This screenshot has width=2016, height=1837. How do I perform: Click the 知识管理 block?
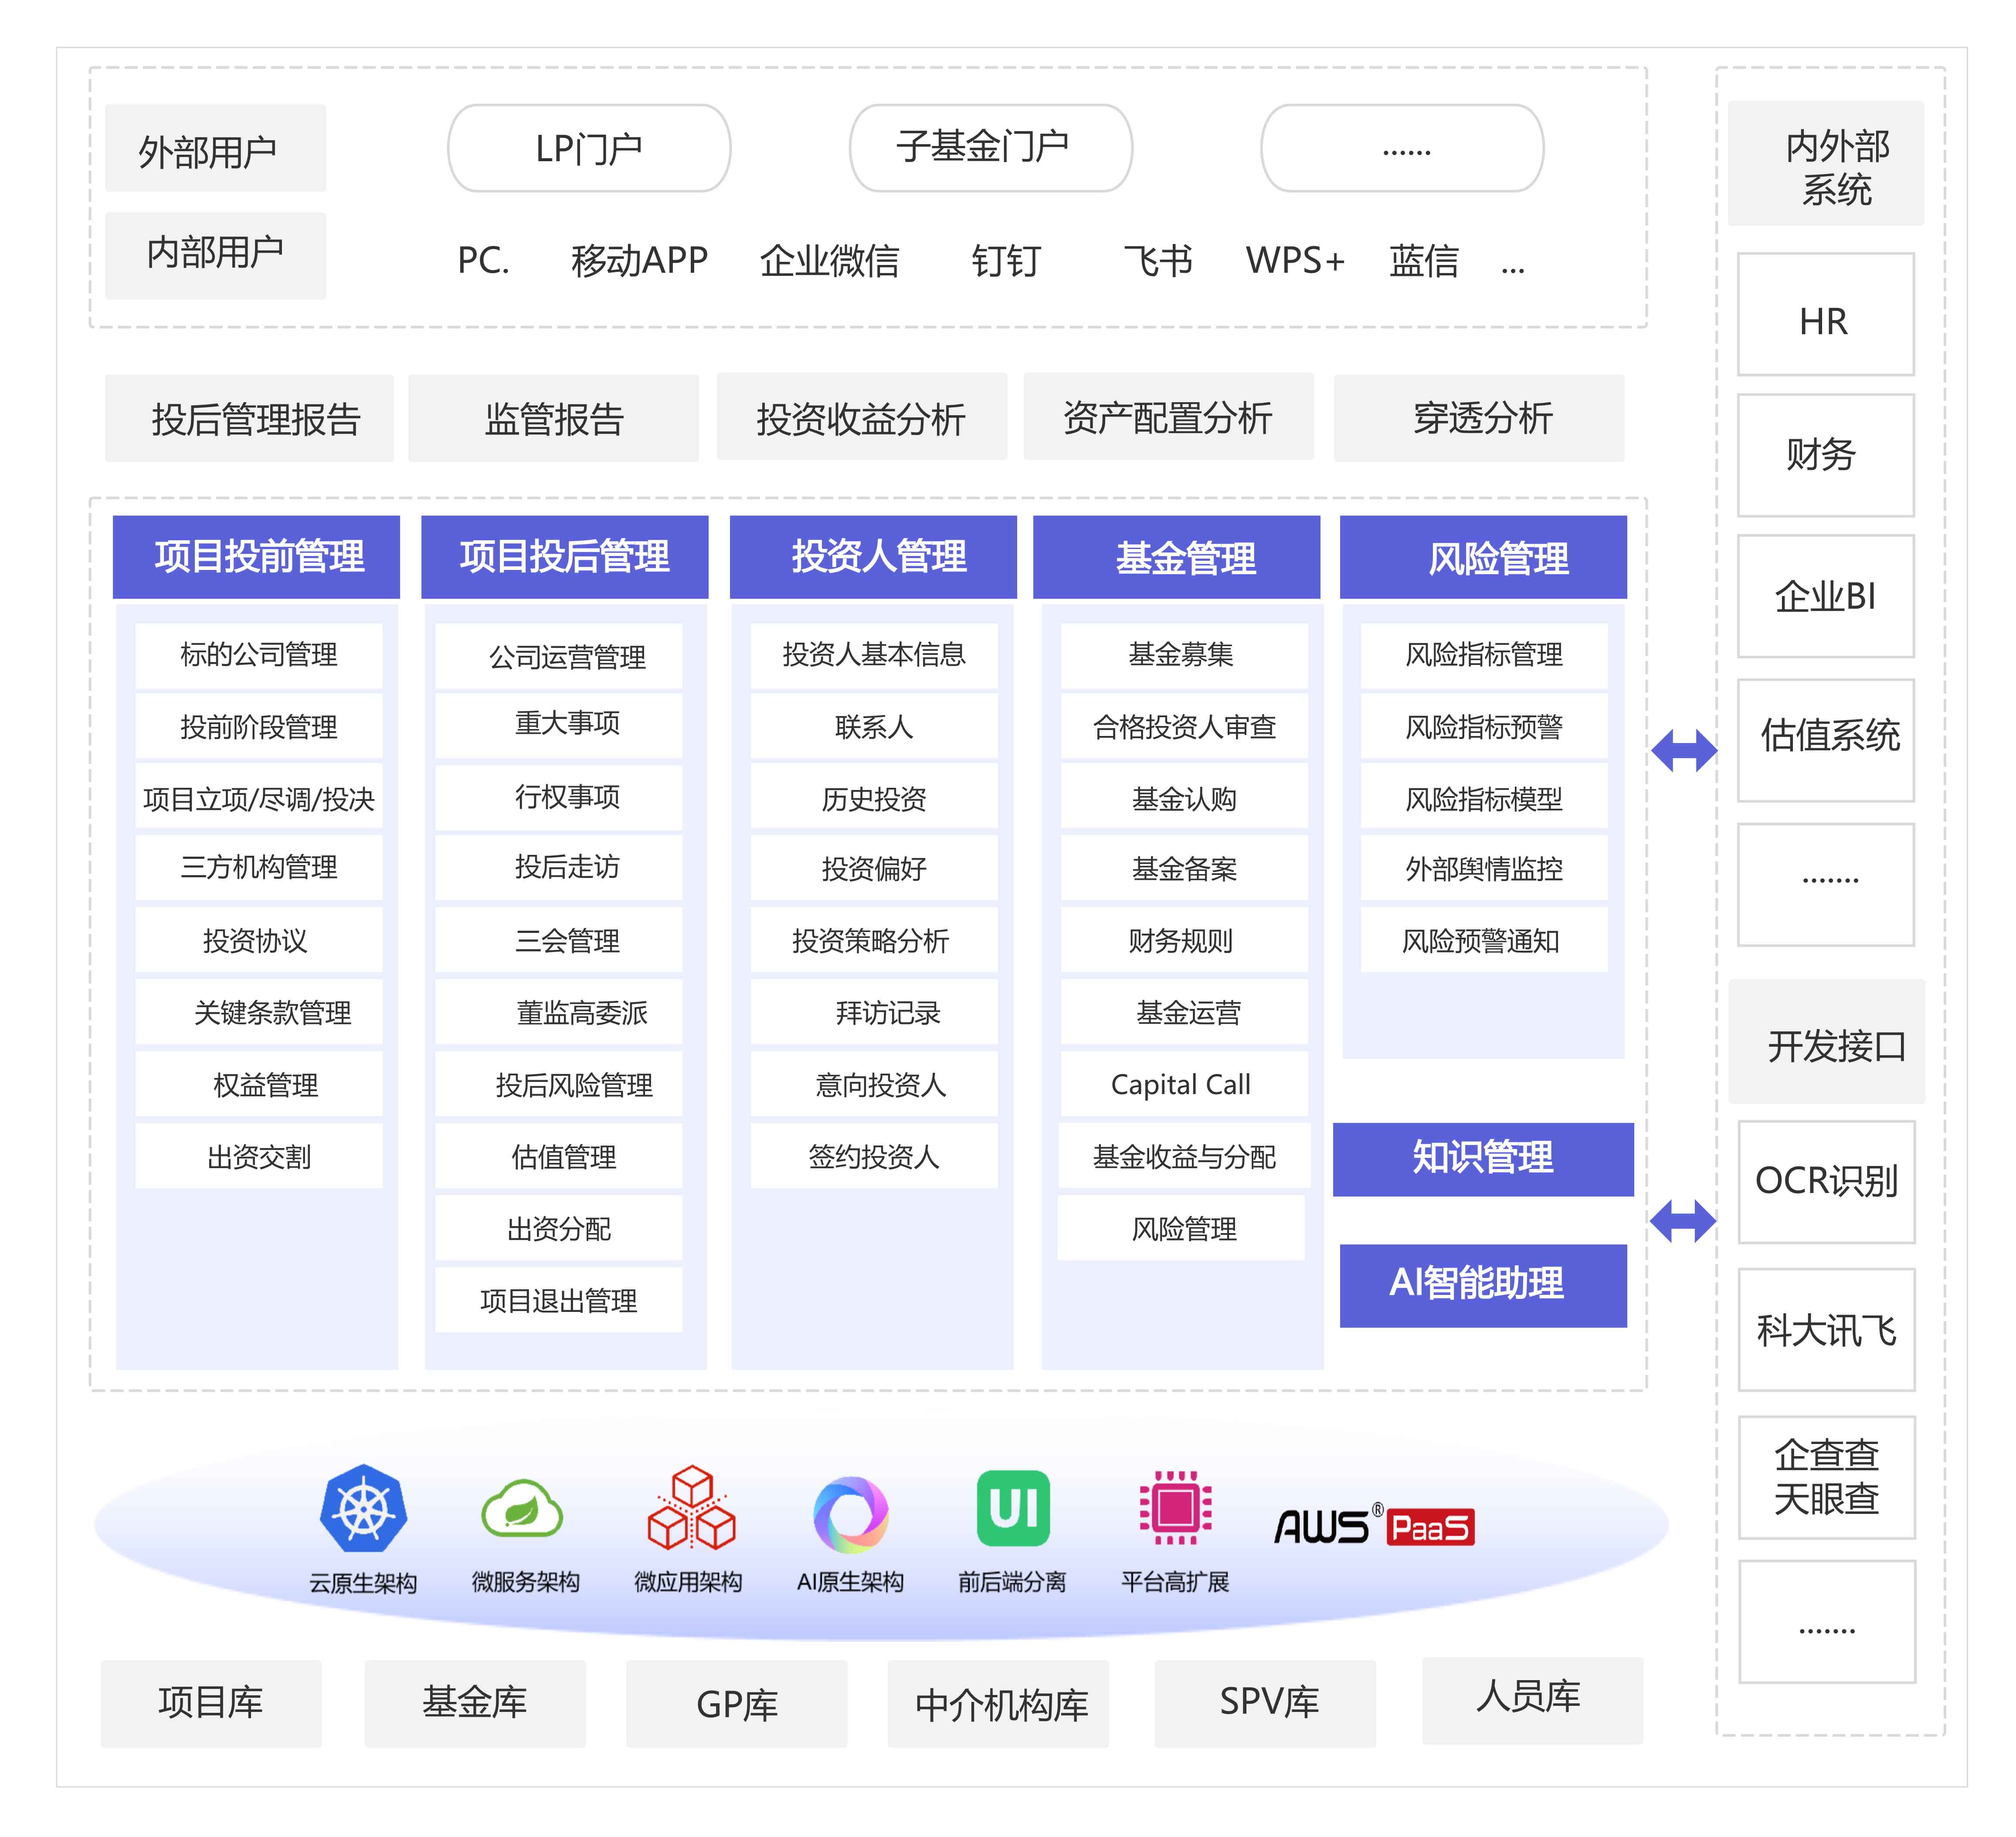coord(1483,1159)
